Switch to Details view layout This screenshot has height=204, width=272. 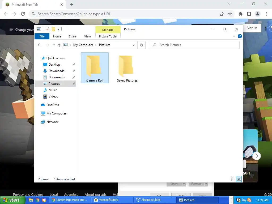coord(233,179)
